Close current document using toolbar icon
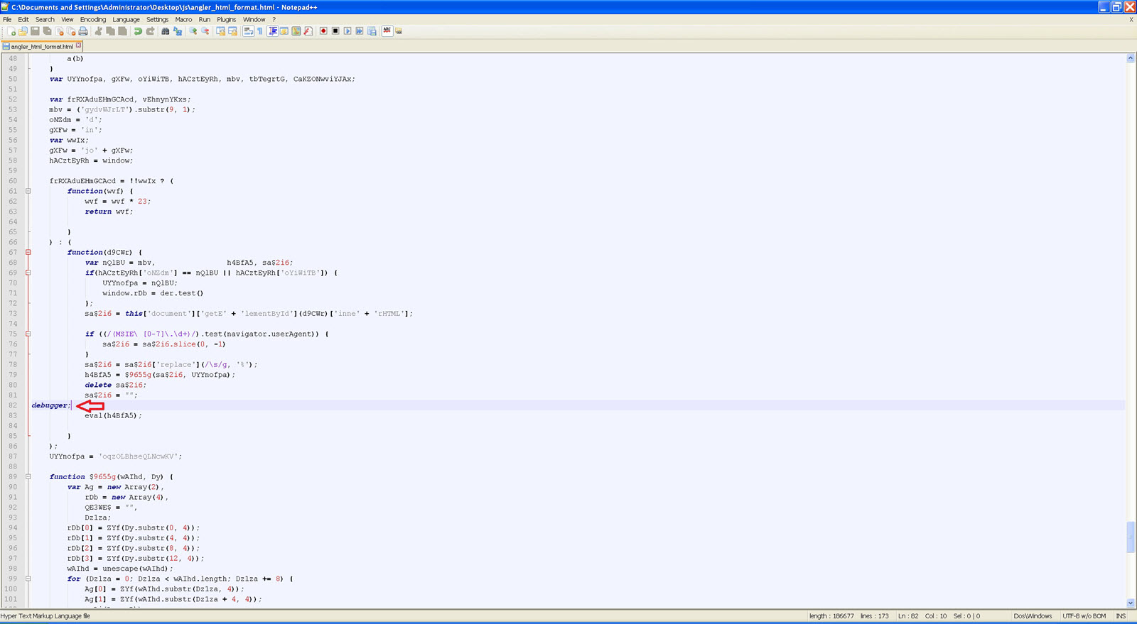 pos(60,31)
